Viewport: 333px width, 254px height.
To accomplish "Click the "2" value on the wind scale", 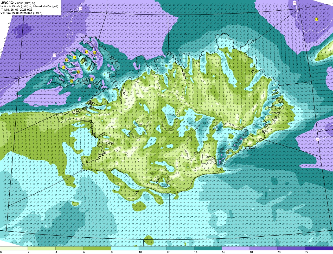I will point(28,252).
